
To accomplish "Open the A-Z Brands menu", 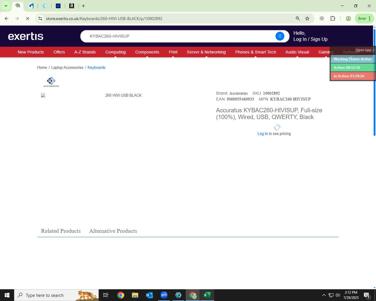I will tap(85, 52).
